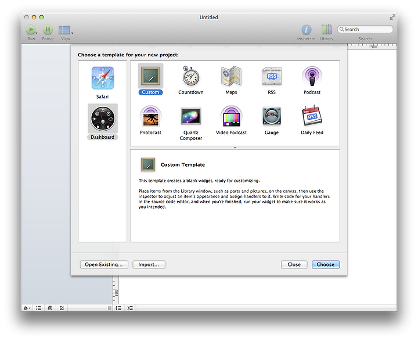Click the Close button in dialog
The width and height of the screenshot is (418, 341).
294,264
